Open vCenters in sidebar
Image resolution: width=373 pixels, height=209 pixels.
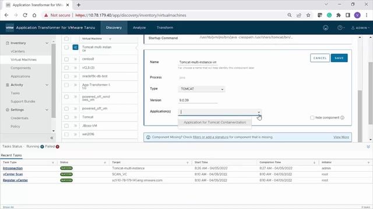(x=18, y=52)
